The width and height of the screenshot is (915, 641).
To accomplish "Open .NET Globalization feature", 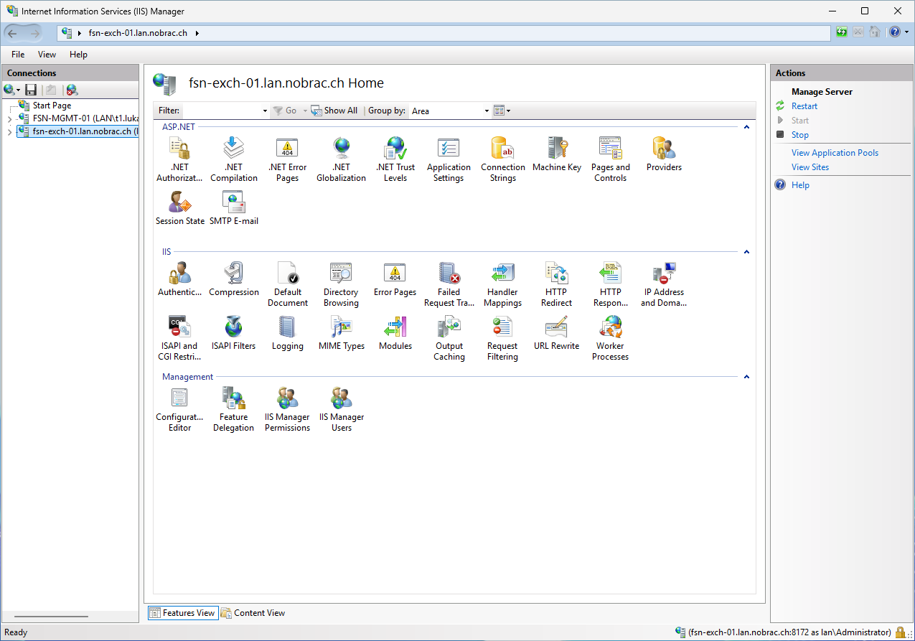I will [x=341, y=159].
